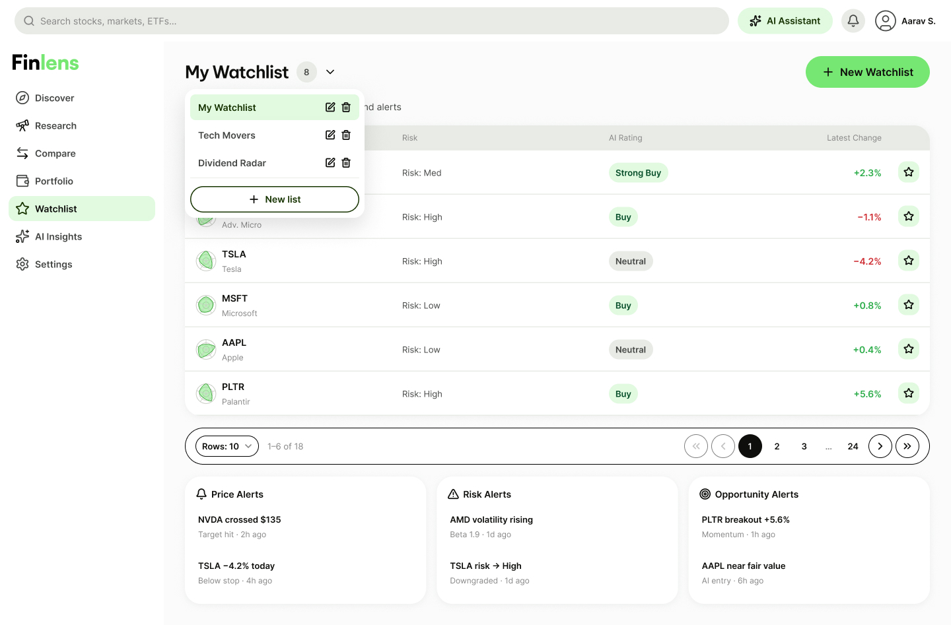This screenshot has height=625, width=951.
Task: Click the AI Rating column header
Action: (x=625, y=138)
